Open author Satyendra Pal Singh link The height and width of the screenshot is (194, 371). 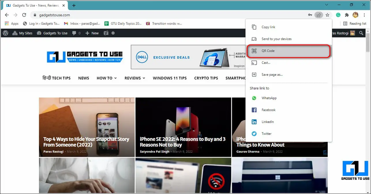[154, 151]
